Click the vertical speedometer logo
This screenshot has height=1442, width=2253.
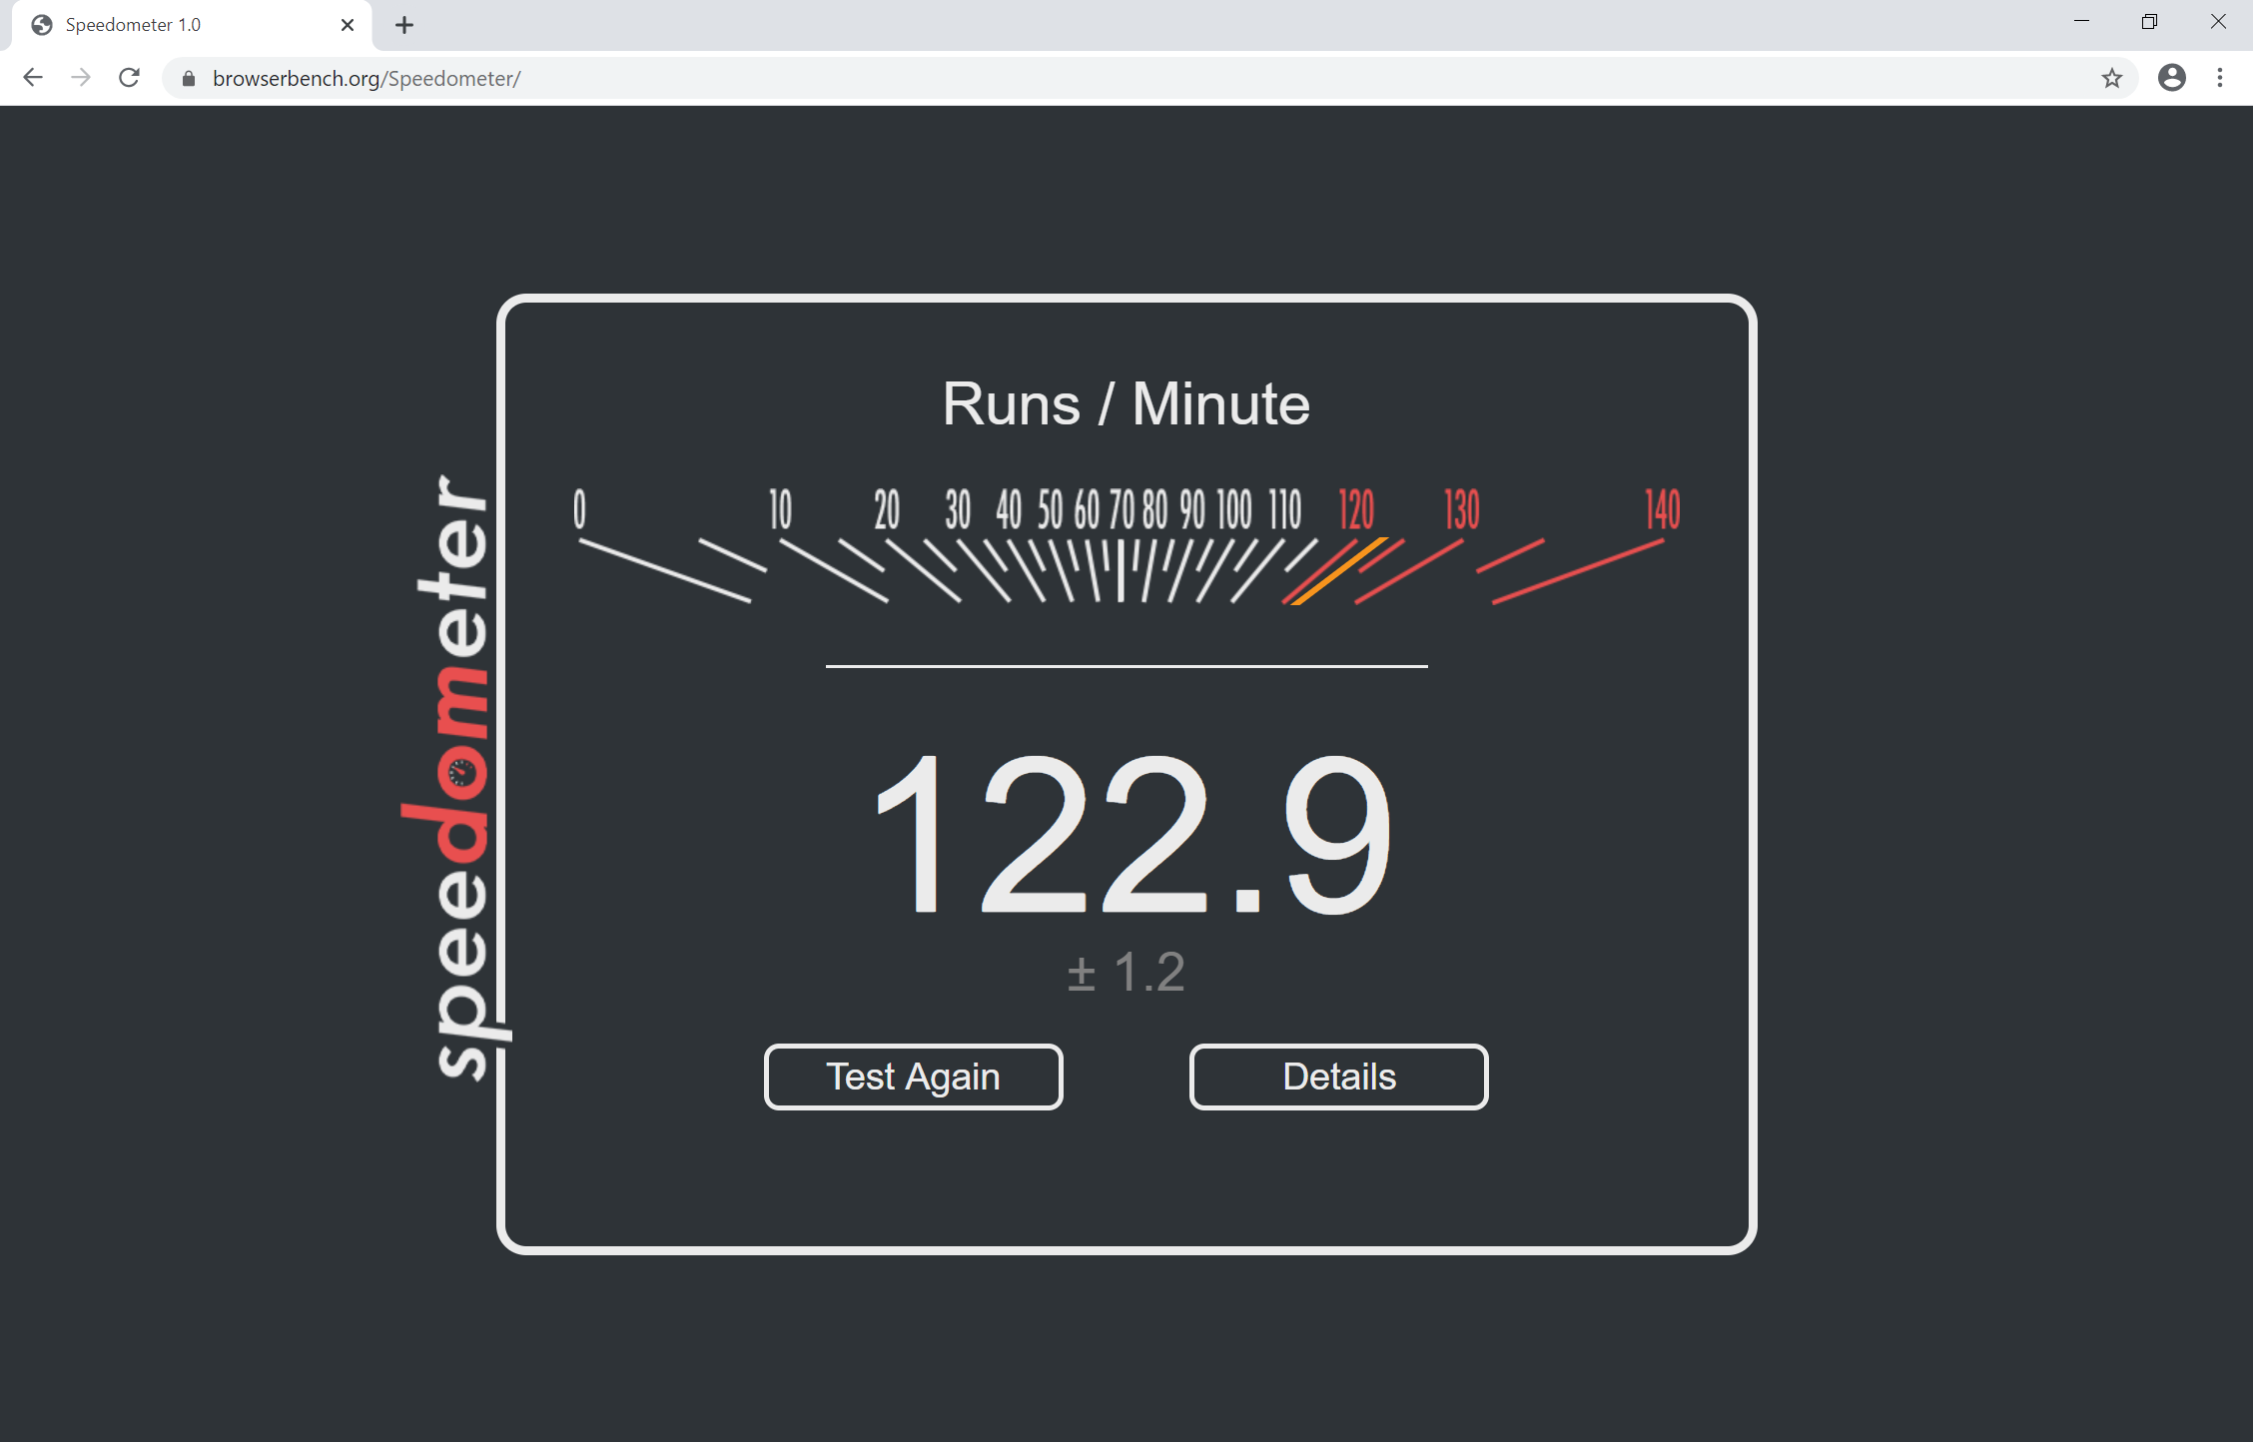tap(455, 777)
